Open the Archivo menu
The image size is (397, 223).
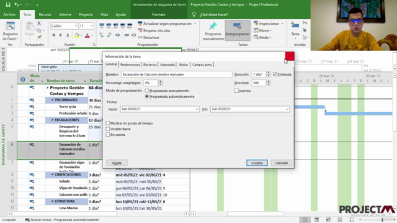(x=9, y=15)
